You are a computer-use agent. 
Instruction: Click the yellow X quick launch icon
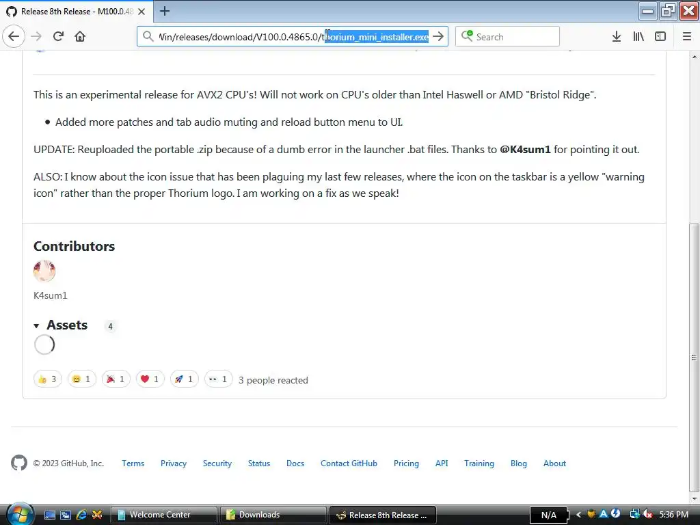[97, 515]
